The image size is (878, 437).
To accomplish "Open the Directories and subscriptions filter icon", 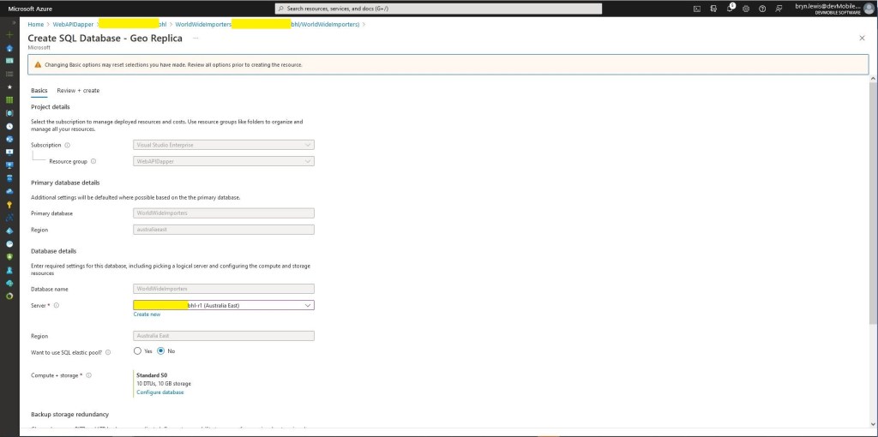I will coord(714,9).
